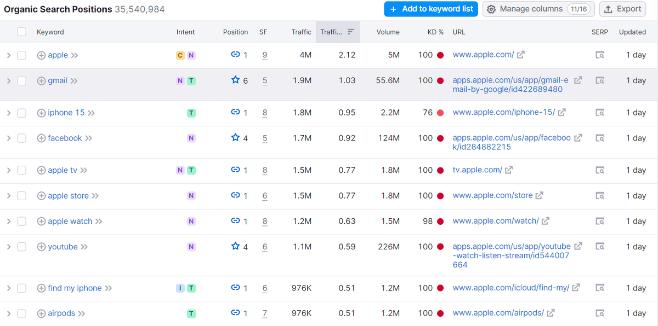Select the iphone 15 row checkbox
This screenshot has height=326, width=658.
click(21, 113)
